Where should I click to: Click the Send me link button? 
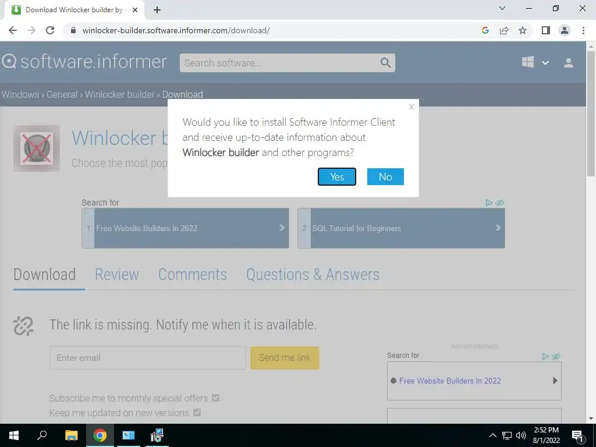[x=285, y=358]
